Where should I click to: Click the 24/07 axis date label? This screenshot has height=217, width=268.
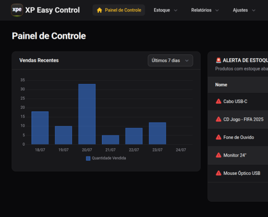pyautogui.click(x=181, y=150)
